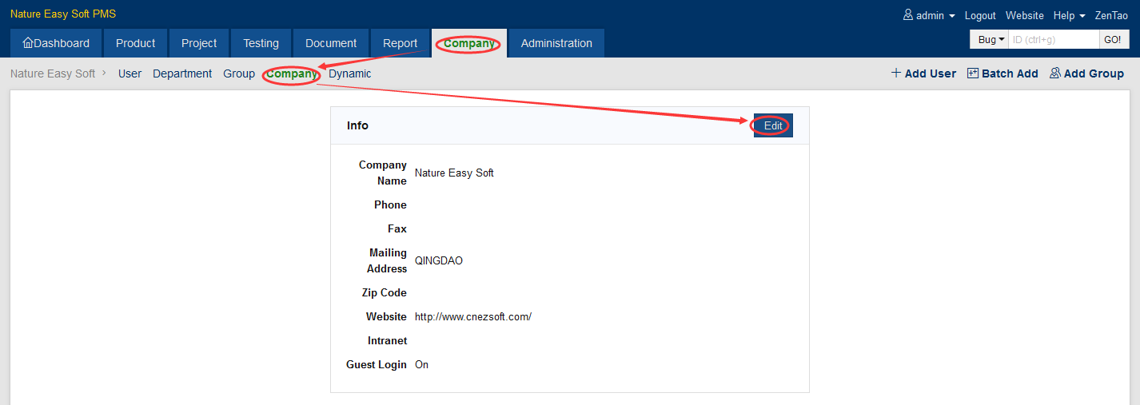Open the Report tab
Viewport: 1140px width, 405px height.
pos(400,43)
